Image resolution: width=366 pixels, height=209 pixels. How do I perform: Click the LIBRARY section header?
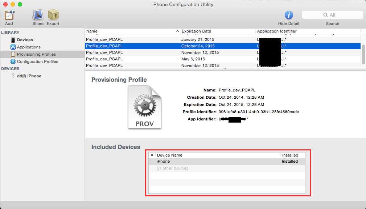(x=10, y=33)
